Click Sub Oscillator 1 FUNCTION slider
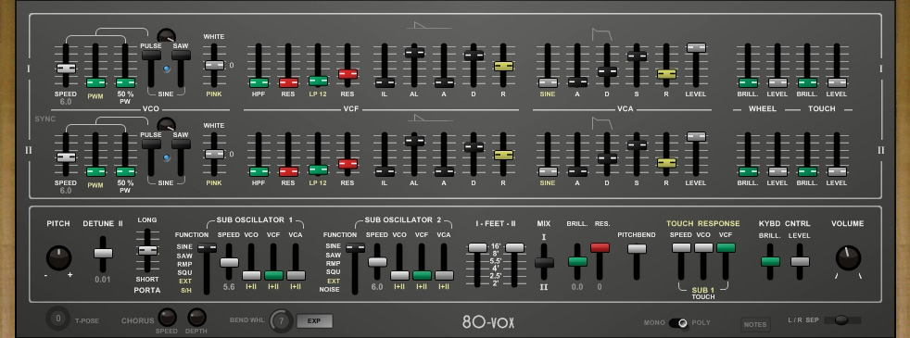Viewport: 910px width, 338px height. click(x=207, y=247)
